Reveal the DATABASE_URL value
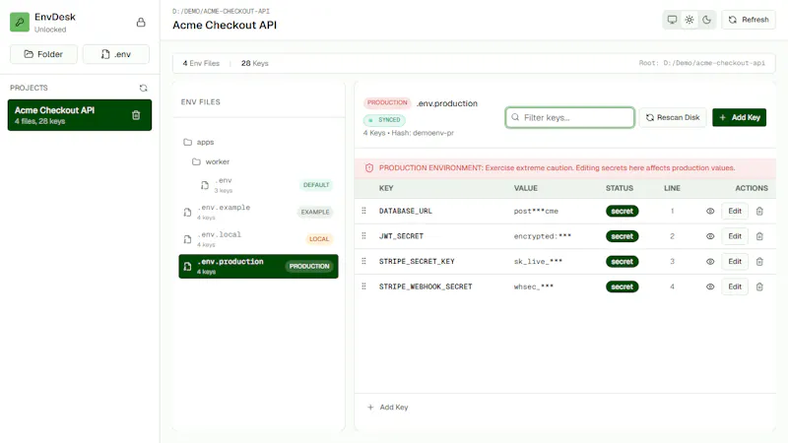The width and height of the screenshot is (788, 443). pyautogui.click(x=710, y=212)
